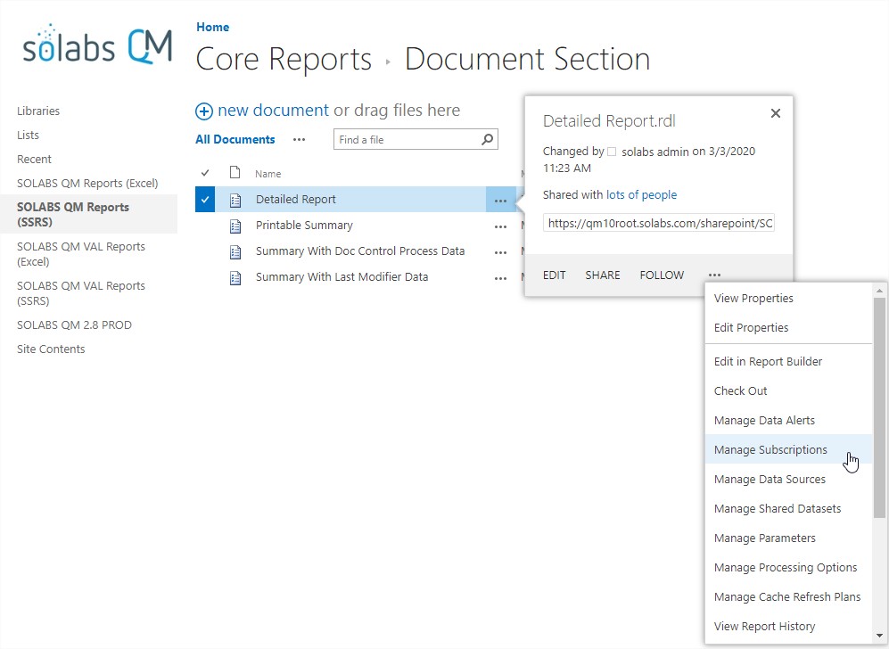
Task: Open Libraries in the left navigation
Action: pyautogui.click(x=38, y=111)
